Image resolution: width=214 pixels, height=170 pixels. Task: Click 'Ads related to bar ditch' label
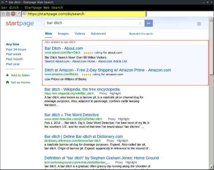[x=60, y=42]
